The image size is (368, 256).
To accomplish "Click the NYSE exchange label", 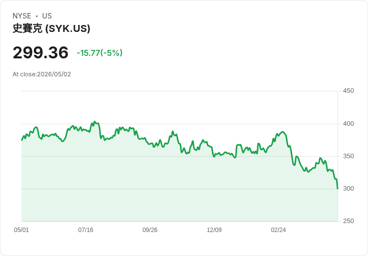I will coord(22,16).
